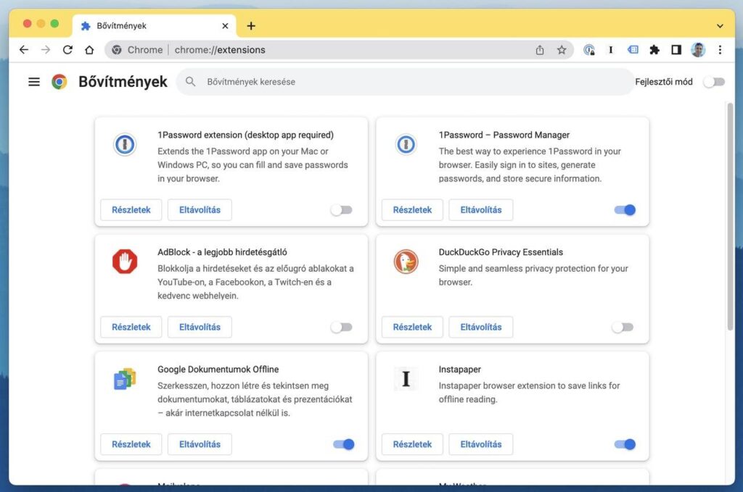Screen dimensions: 743x492
Task: Click the puzzle icon on Bővítmények tab
Action: point(86,25)
